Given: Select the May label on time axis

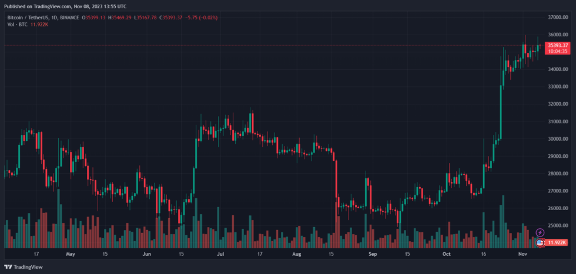Looking at the screenshot, I should tap(71, 254).
